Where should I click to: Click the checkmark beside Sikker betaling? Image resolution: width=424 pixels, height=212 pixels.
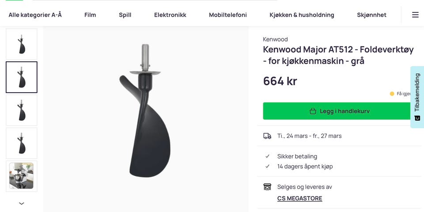click(x=268, y=156)
